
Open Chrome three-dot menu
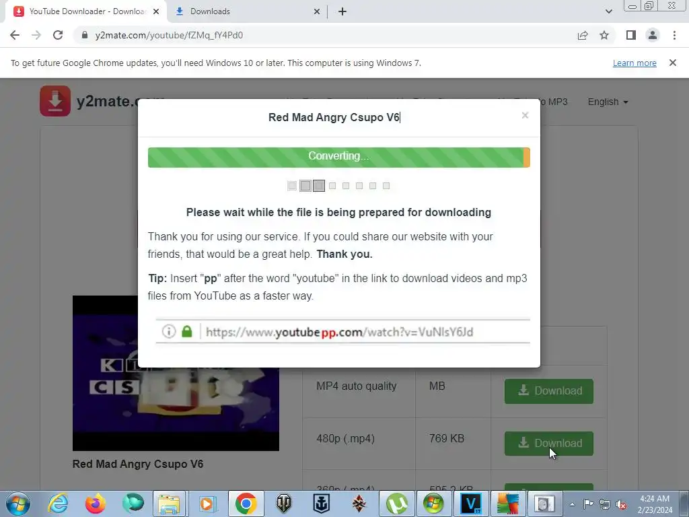point(674,35)
